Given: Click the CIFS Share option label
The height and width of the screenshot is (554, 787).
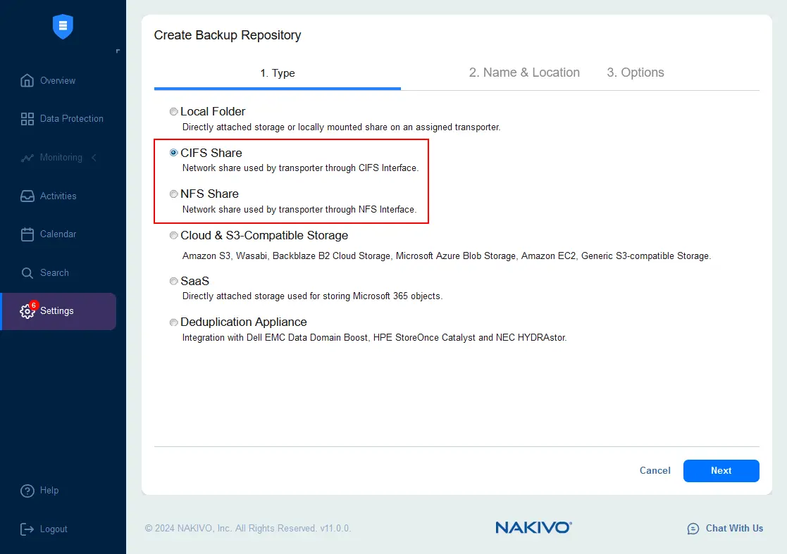Looking at the screenshot, I should pos(211,153).
